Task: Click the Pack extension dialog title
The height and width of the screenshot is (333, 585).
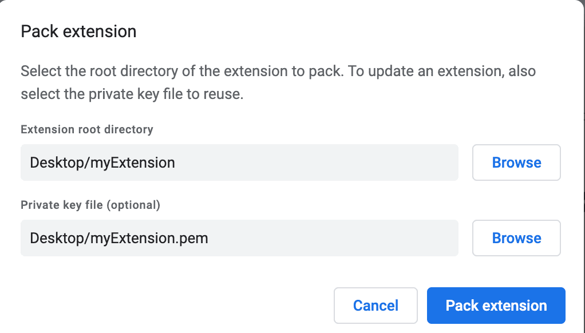Action: [78, 31]
